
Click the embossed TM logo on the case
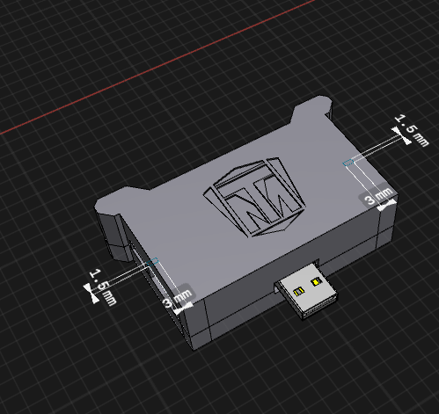click(254, 197)
